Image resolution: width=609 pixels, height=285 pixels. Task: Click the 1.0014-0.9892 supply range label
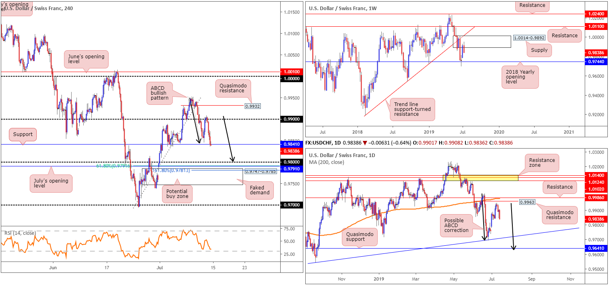(530, 38)
